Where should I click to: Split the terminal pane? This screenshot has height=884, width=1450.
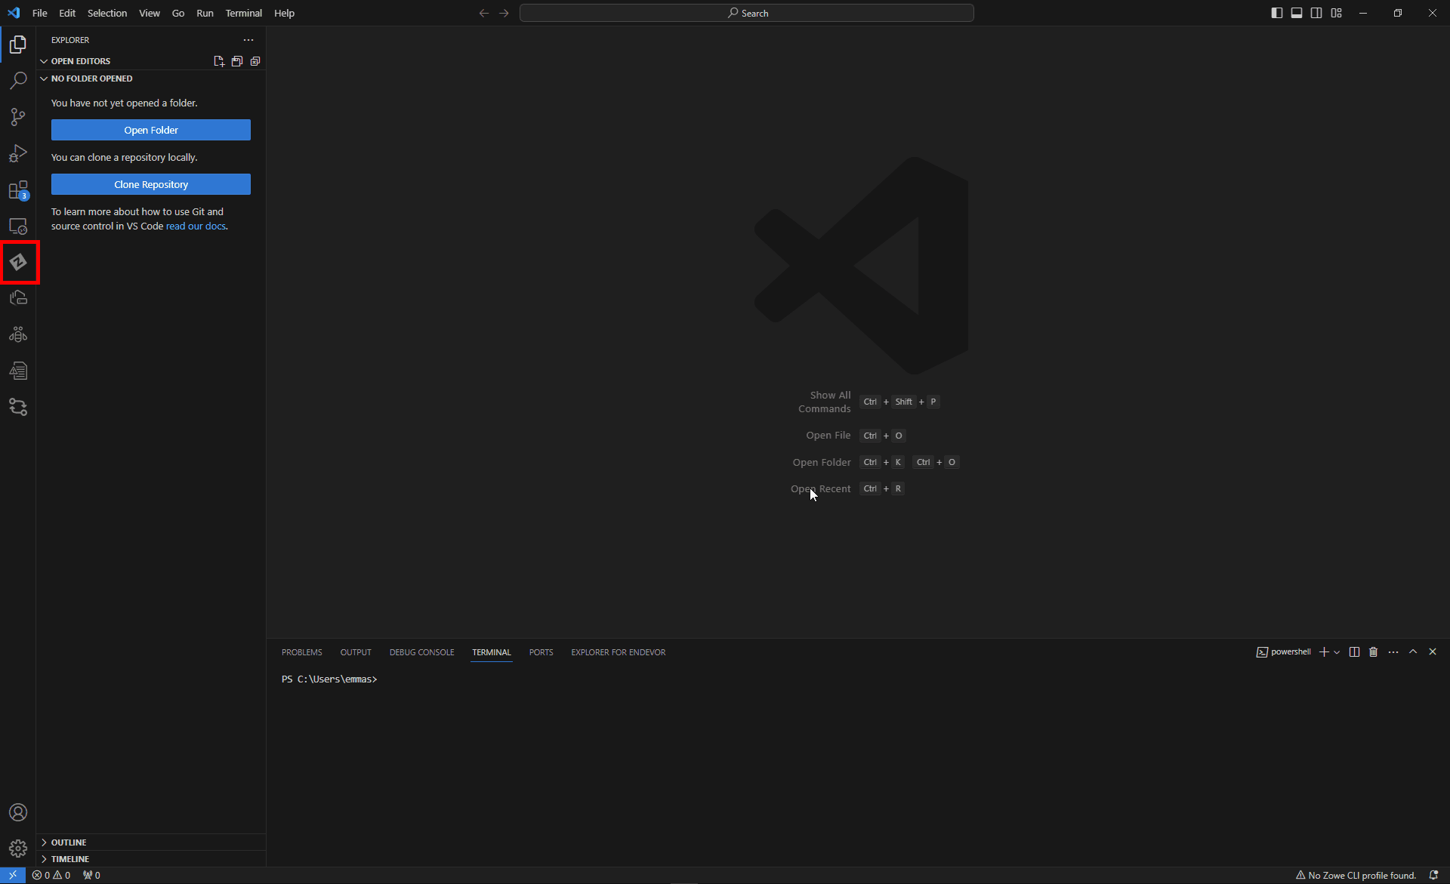click(x=1354, y=652)
